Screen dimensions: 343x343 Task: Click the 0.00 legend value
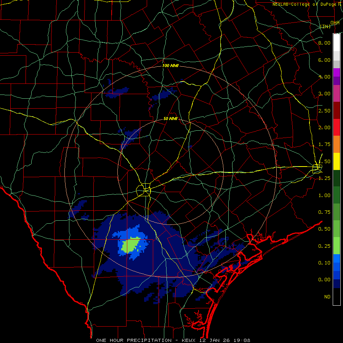pyautogui.click(x=324, y=280)
